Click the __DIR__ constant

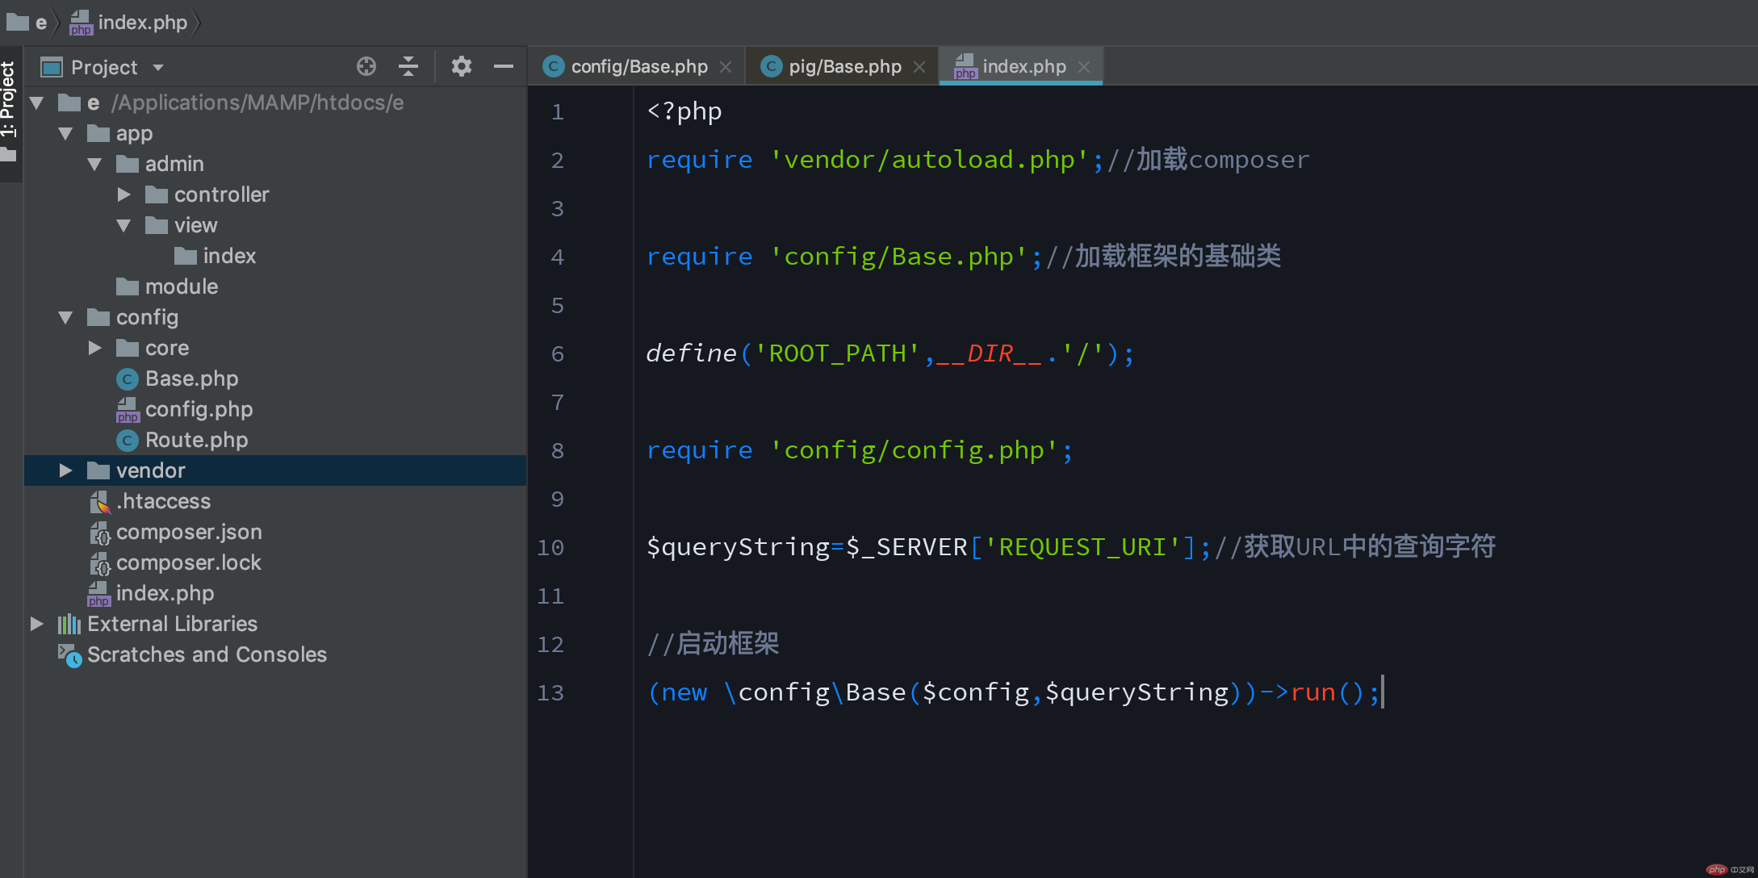pyautogui.click(x=990, y=353)
